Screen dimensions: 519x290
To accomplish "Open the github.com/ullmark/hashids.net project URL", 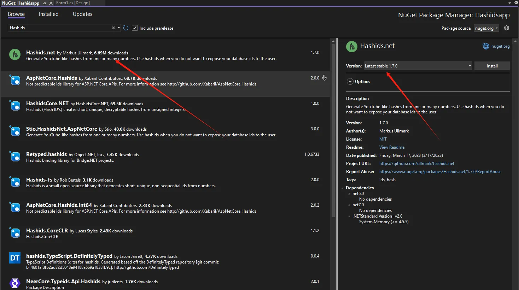I will tap(417, 164).
